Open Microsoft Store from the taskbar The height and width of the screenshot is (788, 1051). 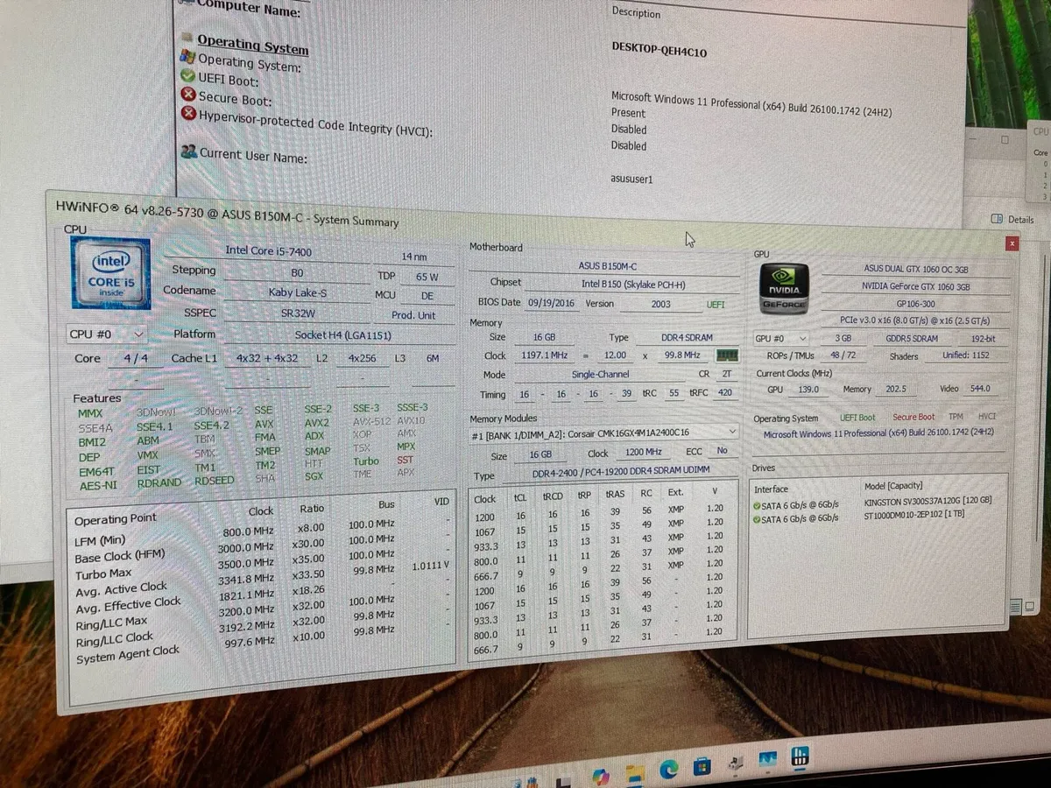[702, 766]
